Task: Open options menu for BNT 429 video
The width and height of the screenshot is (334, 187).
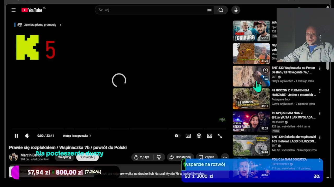Action: coord(320,137)
